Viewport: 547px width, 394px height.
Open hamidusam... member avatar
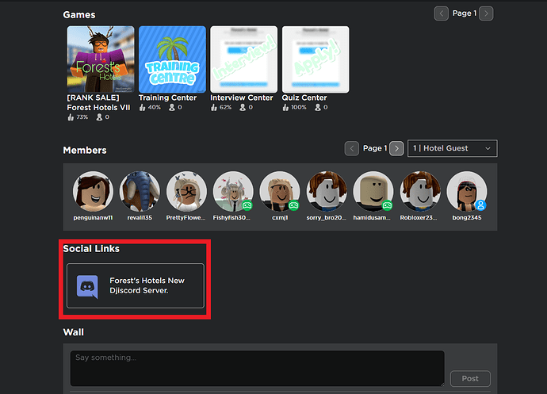tap(373, 191)
